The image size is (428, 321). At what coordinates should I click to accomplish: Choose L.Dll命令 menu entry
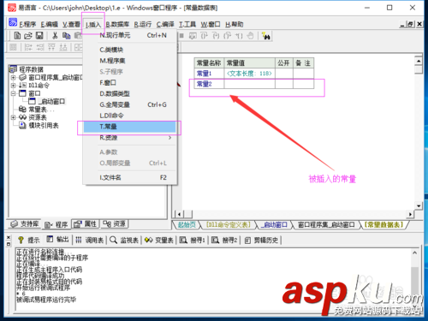pyautogui.click(x=129, y=116)
